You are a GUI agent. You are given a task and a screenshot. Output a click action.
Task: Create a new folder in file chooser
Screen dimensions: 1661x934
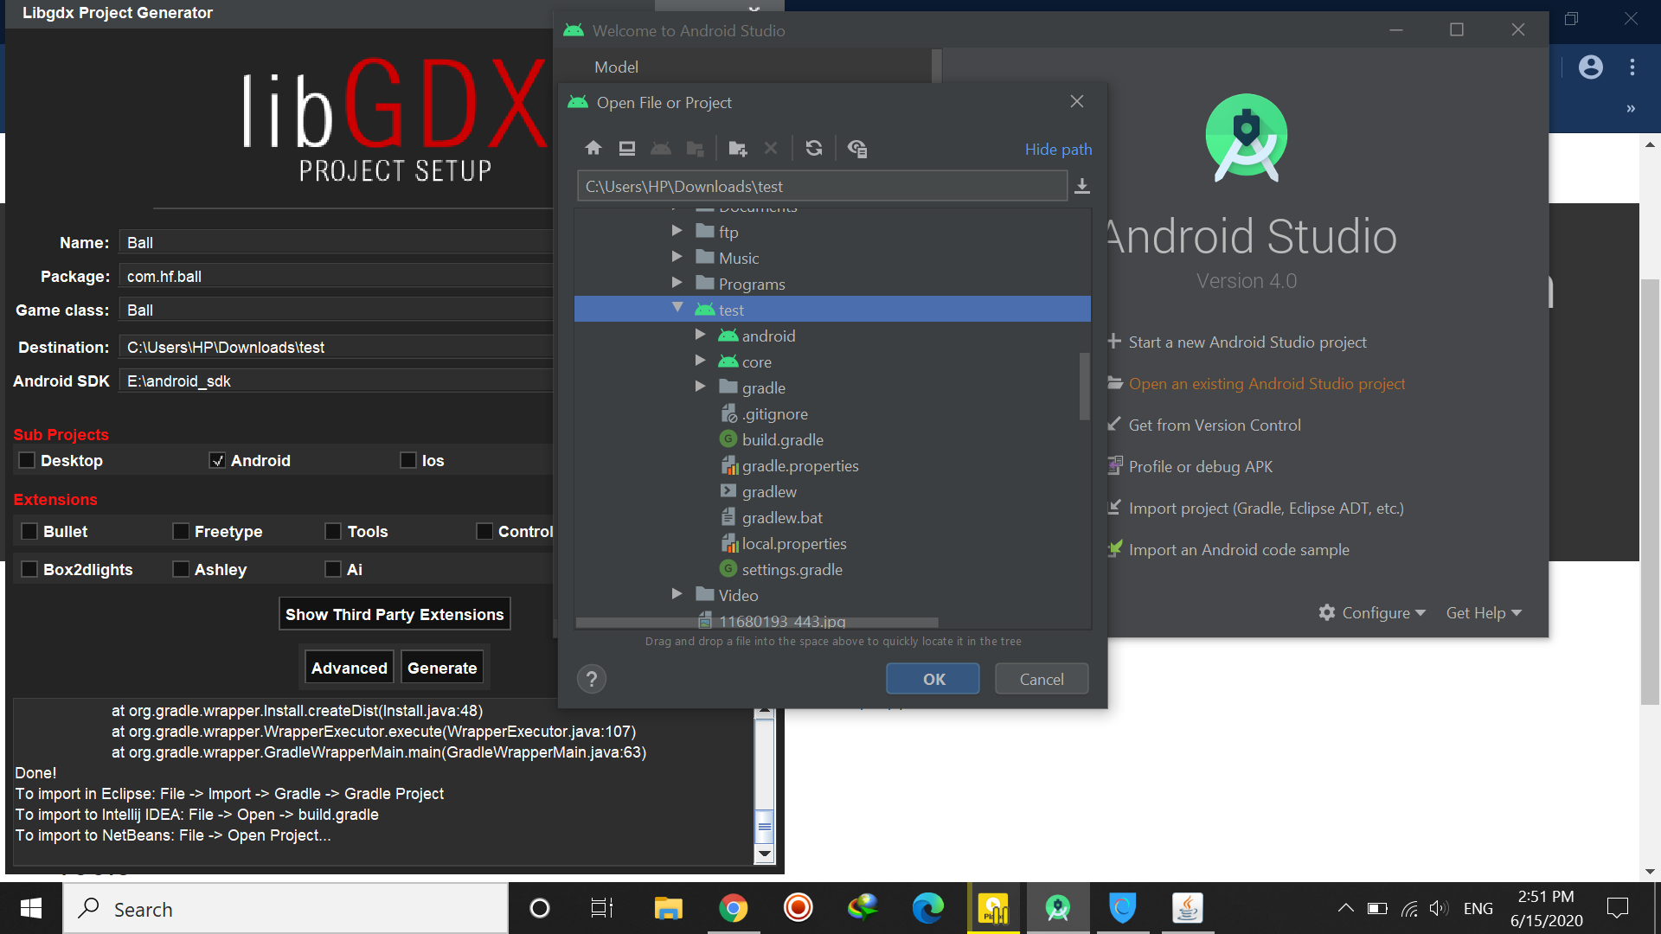[x=737, y=149]
